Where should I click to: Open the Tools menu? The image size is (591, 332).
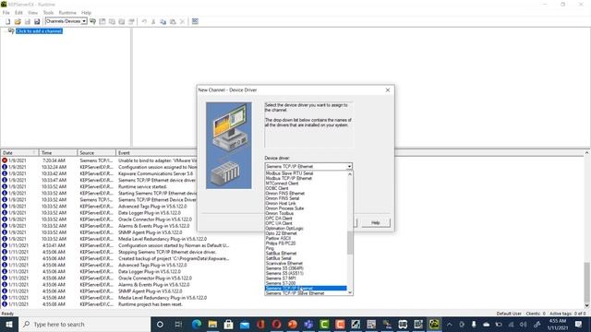pos(48,12)
